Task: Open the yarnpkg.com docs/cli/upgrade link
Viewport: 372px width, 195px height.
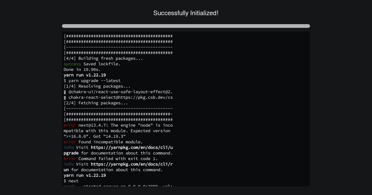Action: [118, 150]
